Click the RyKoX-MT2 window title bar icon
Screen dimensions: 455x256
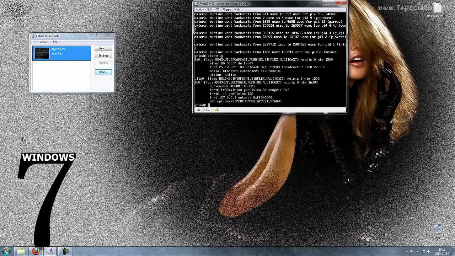pos(197,4)
